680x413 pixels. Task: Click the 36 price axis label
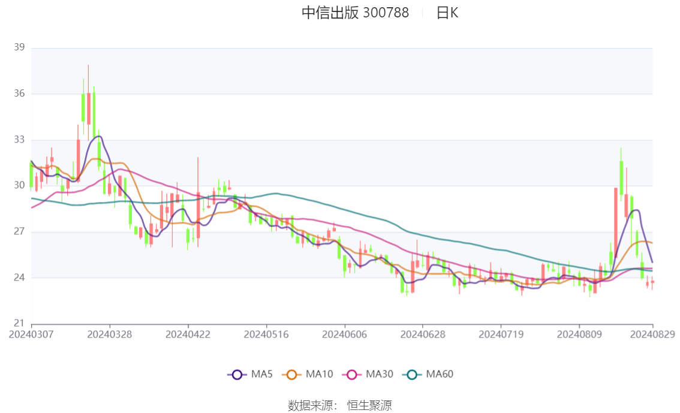[x=19, y=93]
